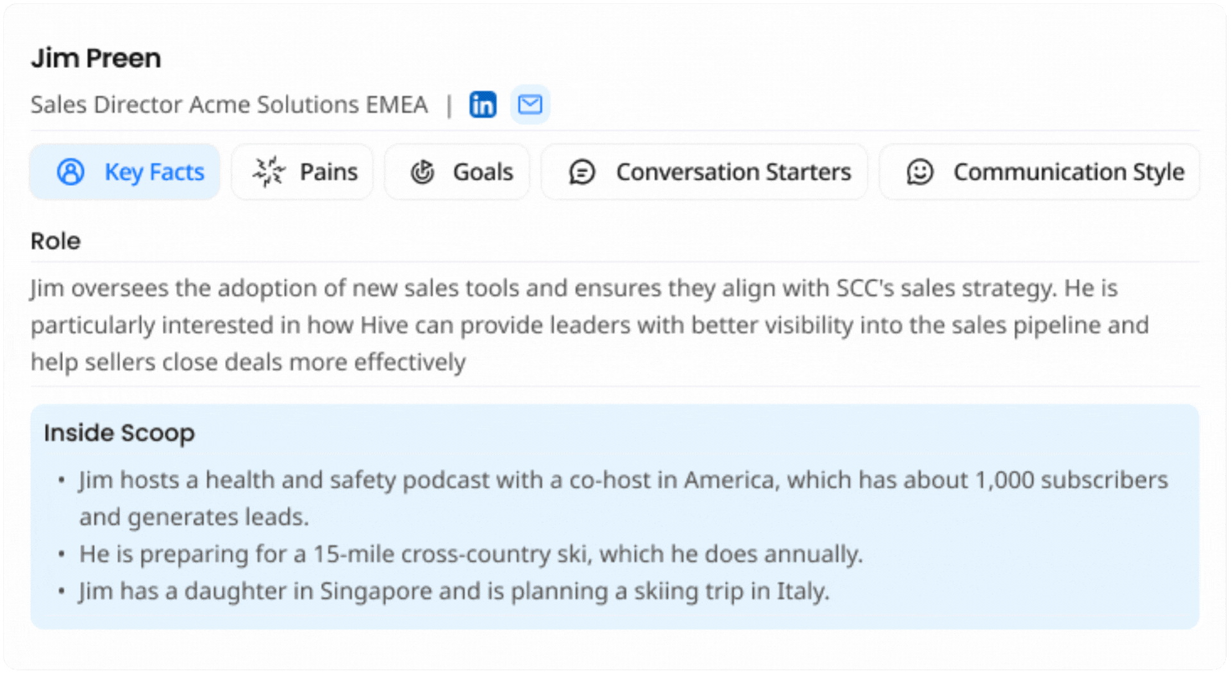Select the Key Facts tab
Screen dimensions: 1231x692
coord(125,172)
